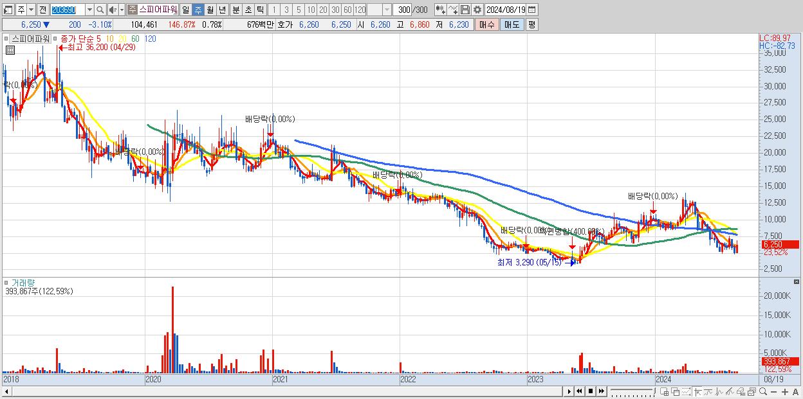Click the 스피어파워 chart legend label
This screenshot has width=803, height=399.
[x=30, y=39]
